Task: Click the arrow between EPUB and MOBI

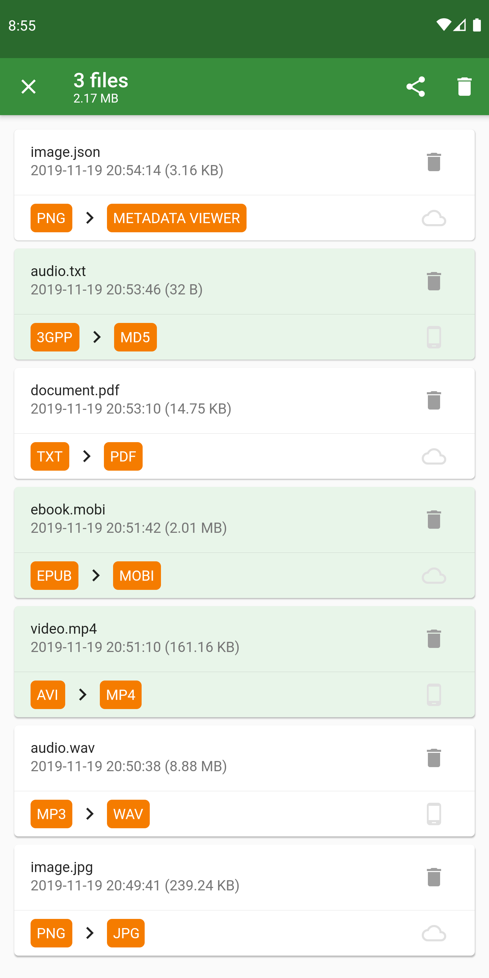Action: 96,576
